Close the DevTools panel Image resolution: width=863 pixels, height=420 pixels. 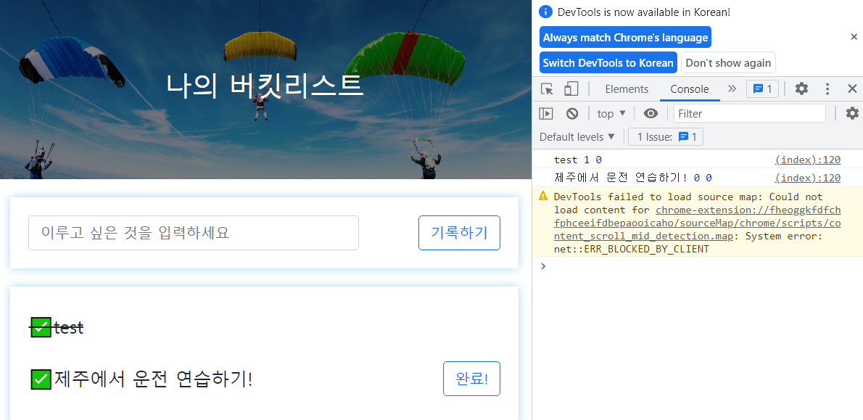pyautogui.click(x=852, y=88)
